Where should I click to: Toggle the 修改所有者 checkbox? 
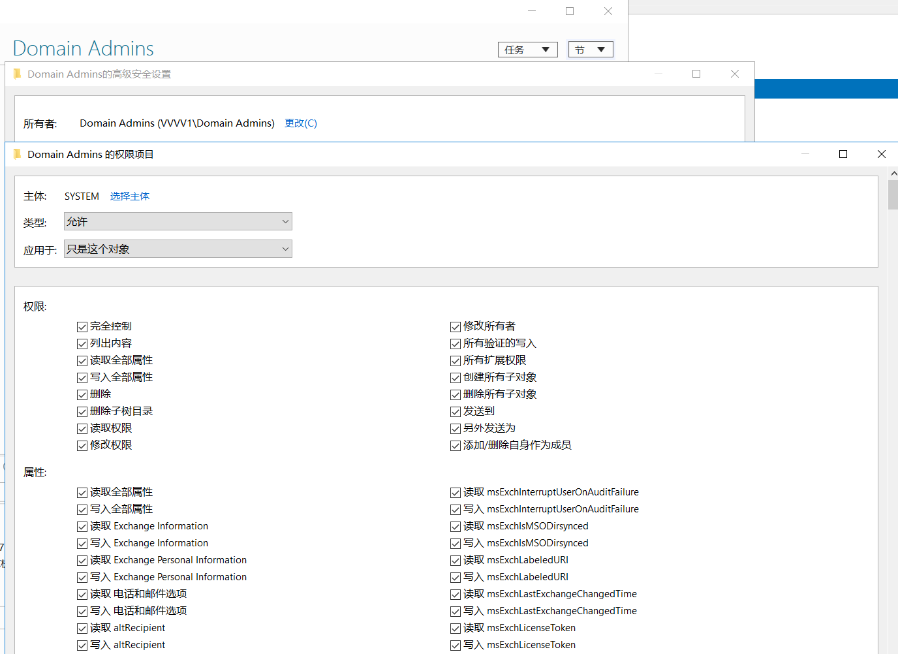point(456,326)
